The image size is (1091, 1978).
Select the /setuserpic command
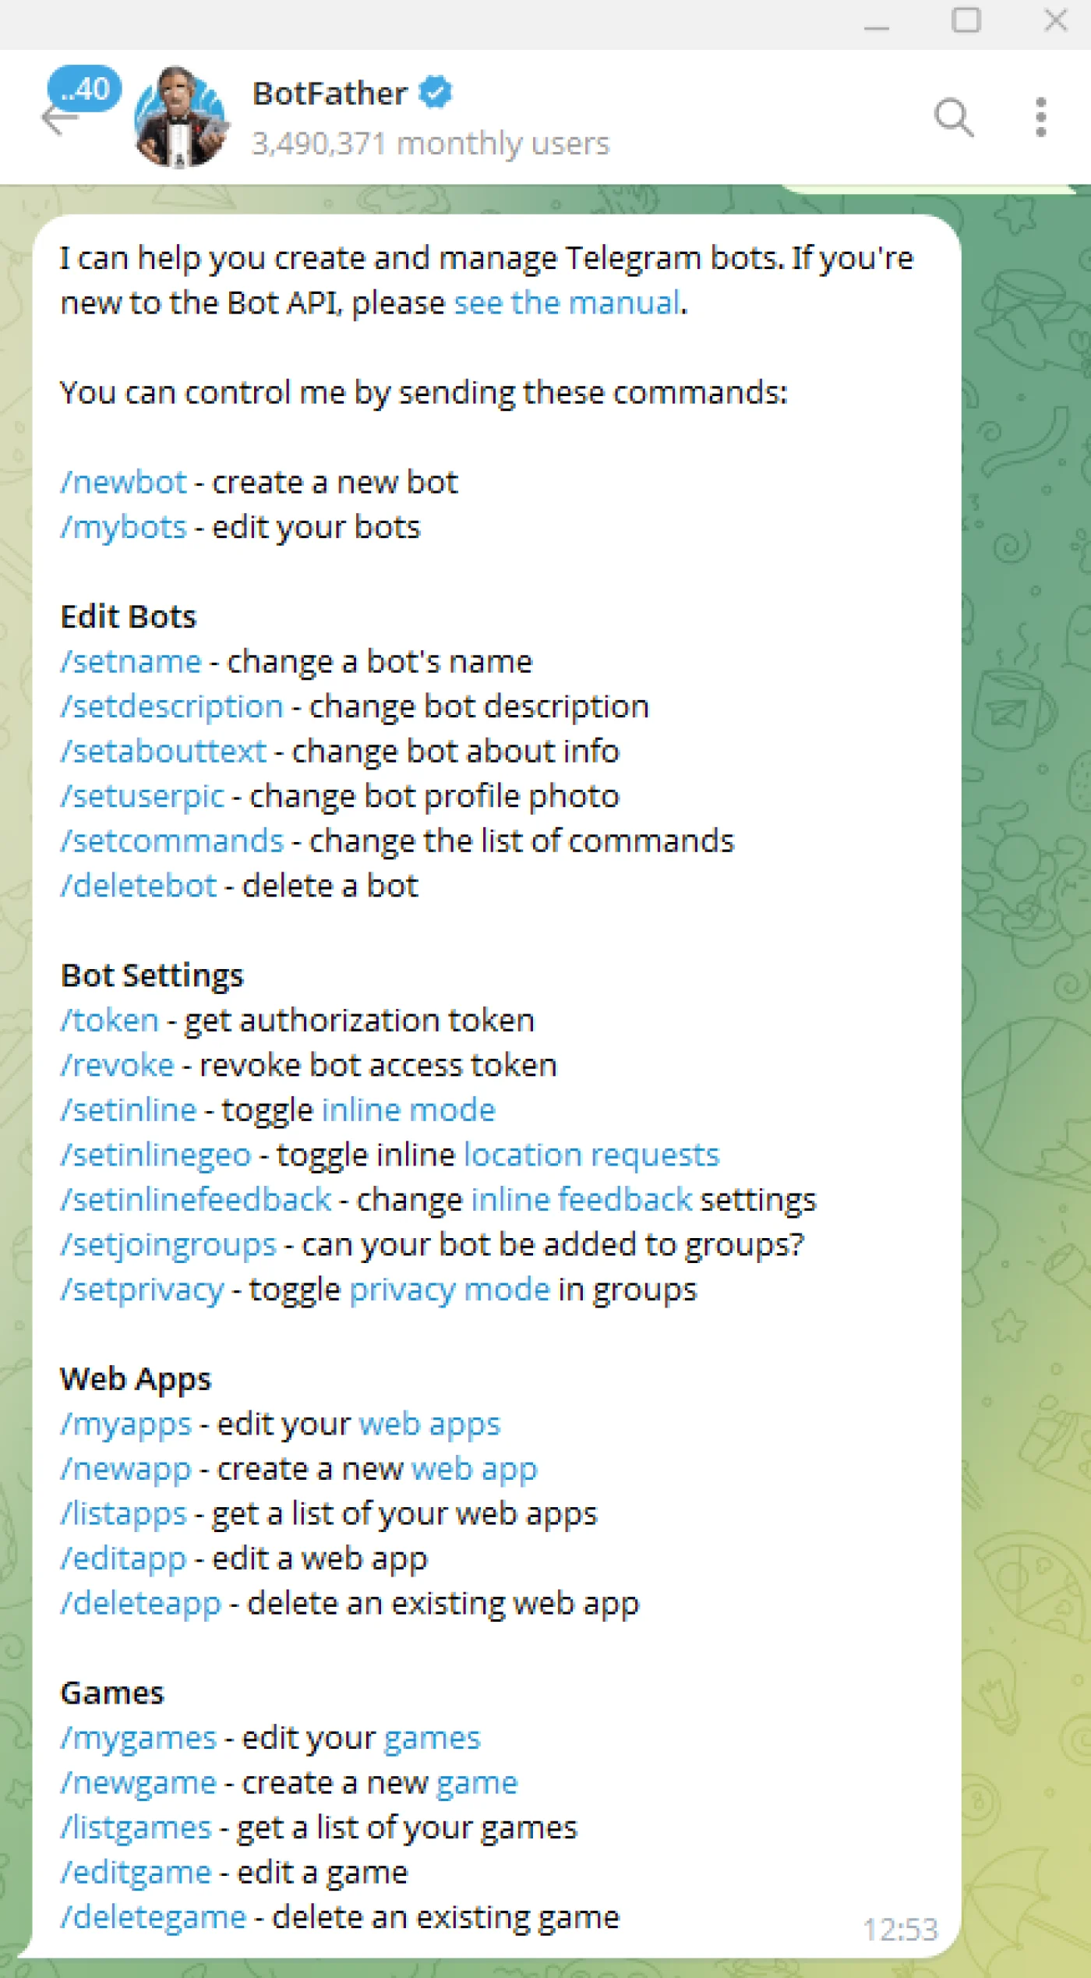[x=143, y=797]
